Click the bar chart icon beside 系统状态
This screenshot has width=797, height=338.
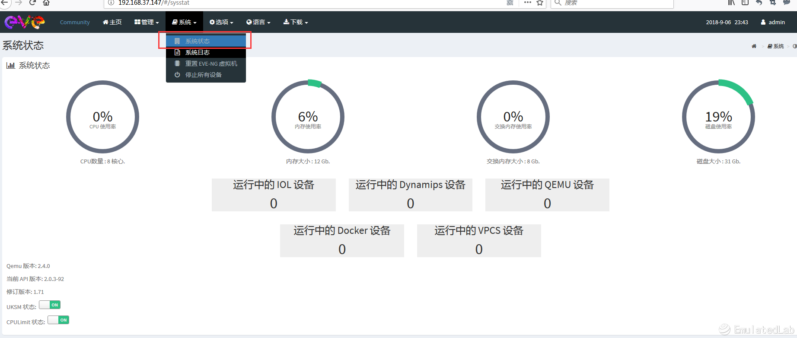11,66
